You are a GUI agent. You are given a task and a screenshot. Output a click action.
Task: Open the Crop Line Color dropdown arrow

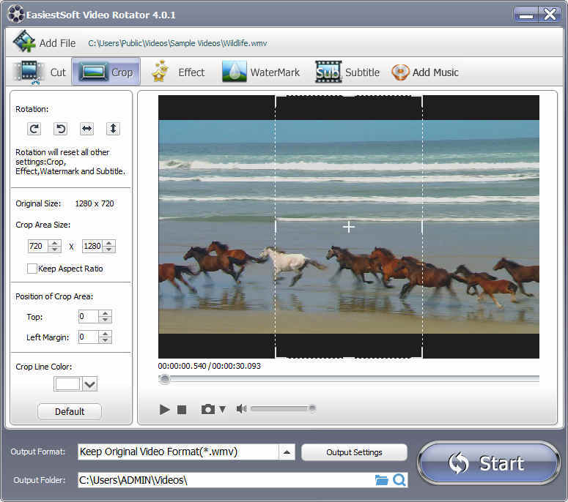coord(89,383)
